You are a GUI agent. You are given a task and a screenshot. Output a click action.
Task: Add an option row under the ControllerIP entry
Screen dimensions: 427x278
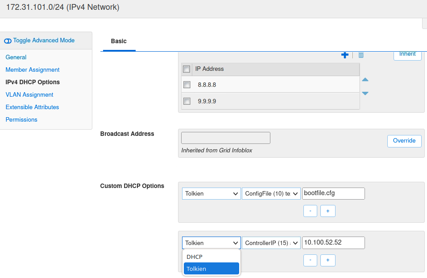coord(328,260)
